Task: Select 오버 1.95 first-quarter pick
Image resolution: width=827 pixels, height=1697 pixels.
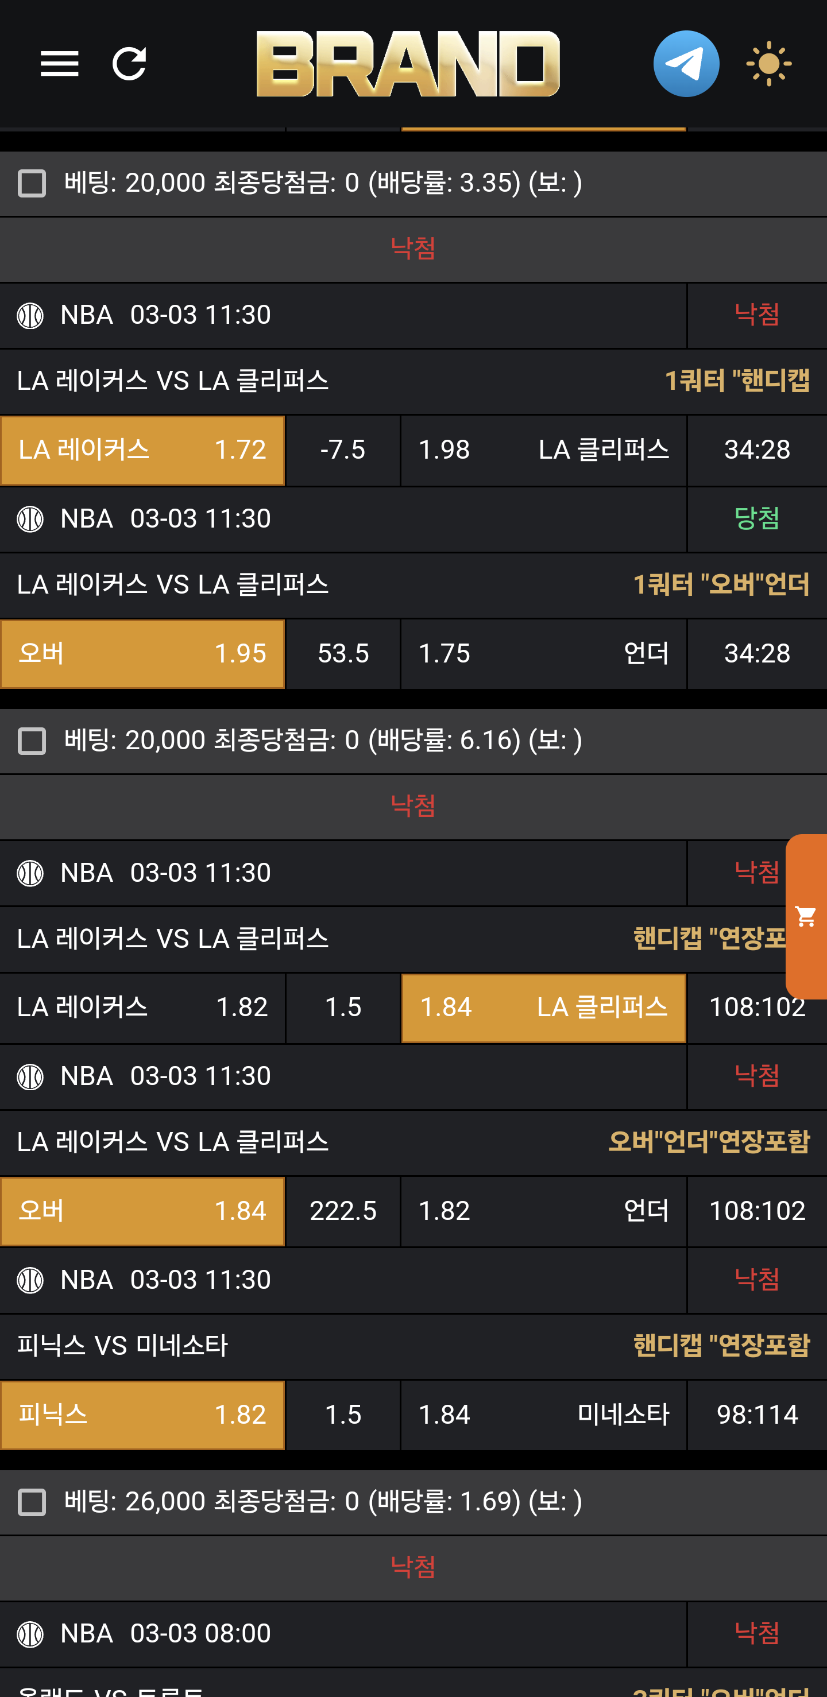Action: (x=142, y=654)
